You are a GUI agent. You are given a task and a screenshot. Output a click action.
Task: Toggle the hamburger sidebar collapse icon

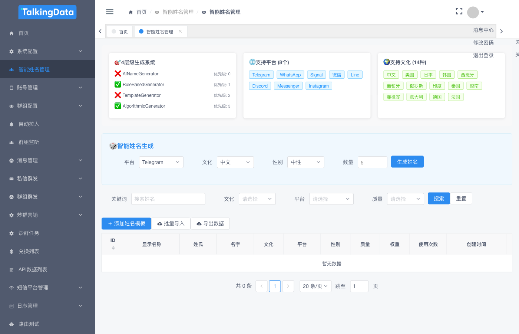tap(110, 12)
